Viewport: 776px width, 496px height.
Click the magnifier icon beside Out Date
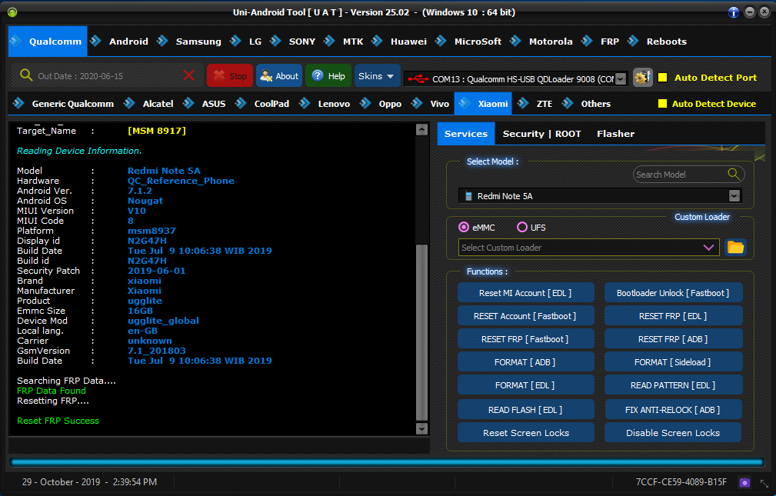click(x=25, y=75)
